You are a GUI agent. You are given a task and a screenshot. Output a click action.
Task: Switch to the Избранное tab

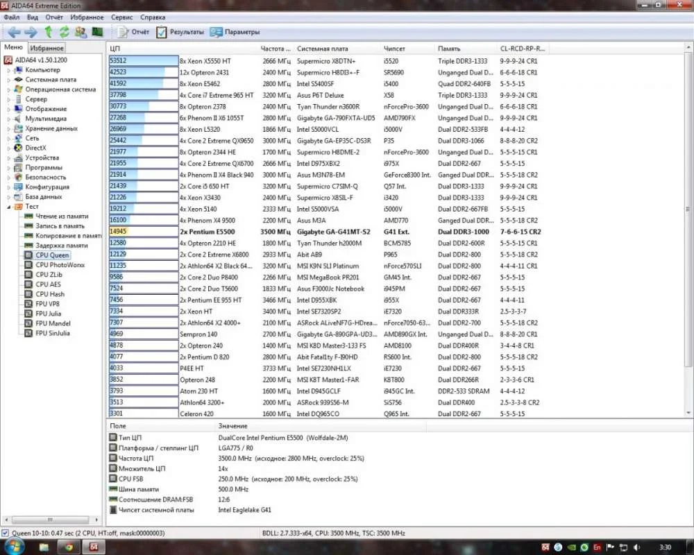point(47,48)
